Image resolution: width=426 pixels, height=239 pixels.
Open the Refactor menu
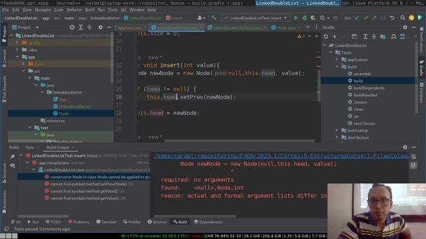74,10
